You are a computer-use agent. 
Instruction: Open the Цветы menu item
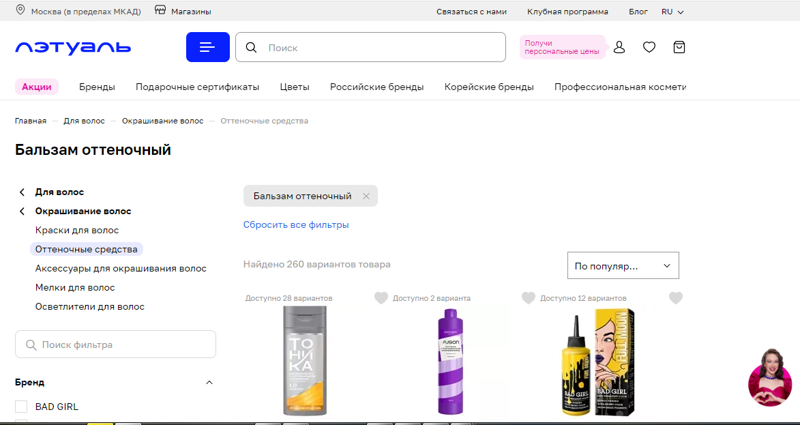[x=295, y=87]
